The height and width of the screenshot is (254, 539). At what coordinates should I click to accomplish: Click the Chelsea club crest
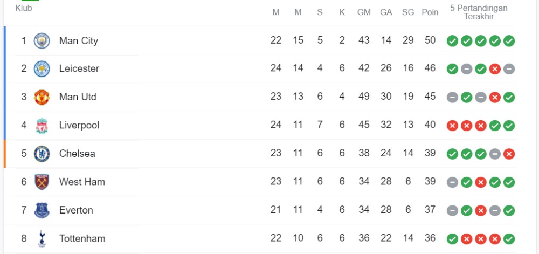(42, 154)
